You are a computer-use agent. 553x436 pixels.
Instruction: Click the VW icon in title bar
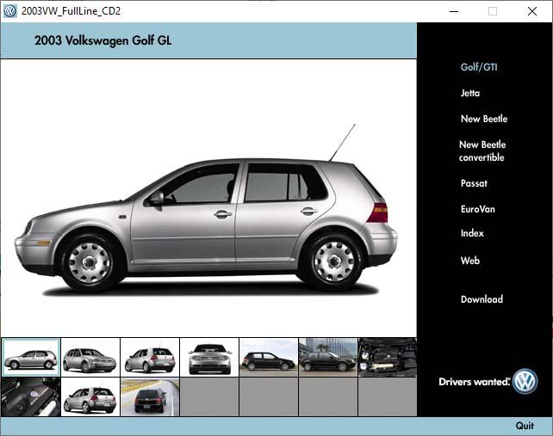[9, 11]
